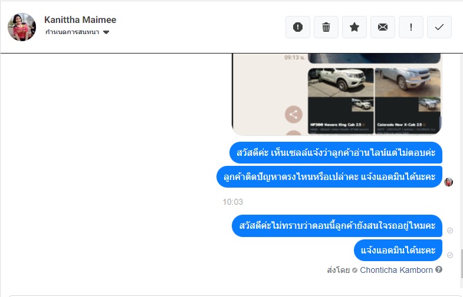Screen dimensions: 463x297
Task: Click the spam report exclamation circle icon
Action: pos(298,27)
